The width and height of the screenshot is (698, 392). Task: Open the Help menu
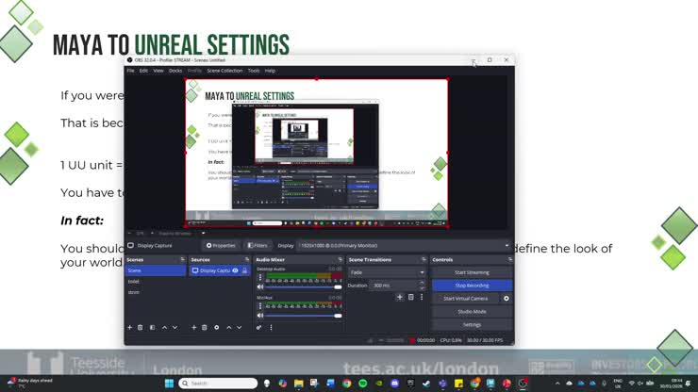(x=270, y=71)
